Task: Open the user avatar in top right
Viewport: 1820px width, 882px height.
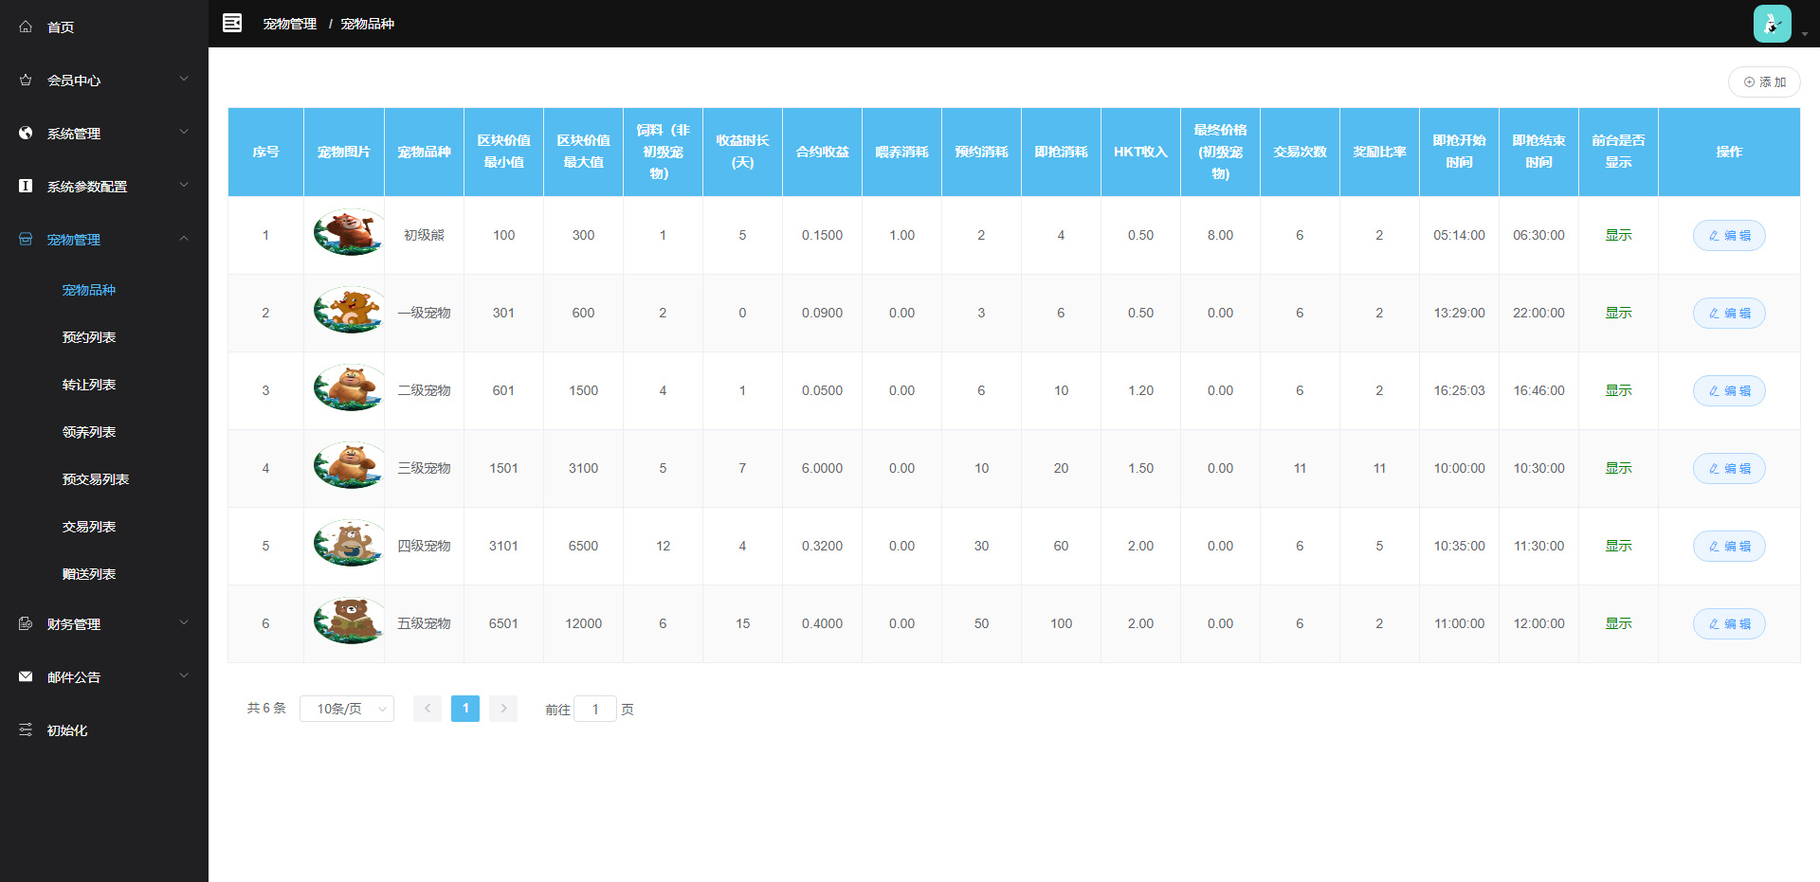Action: [x=1772, y=24]
